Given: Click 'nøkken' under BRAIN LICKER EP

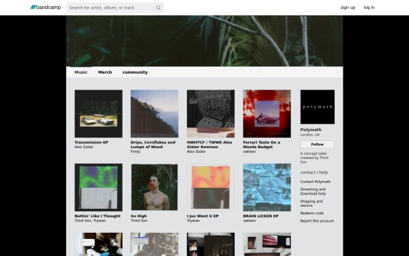Looking at the screenshot, I should coord(249,221).
